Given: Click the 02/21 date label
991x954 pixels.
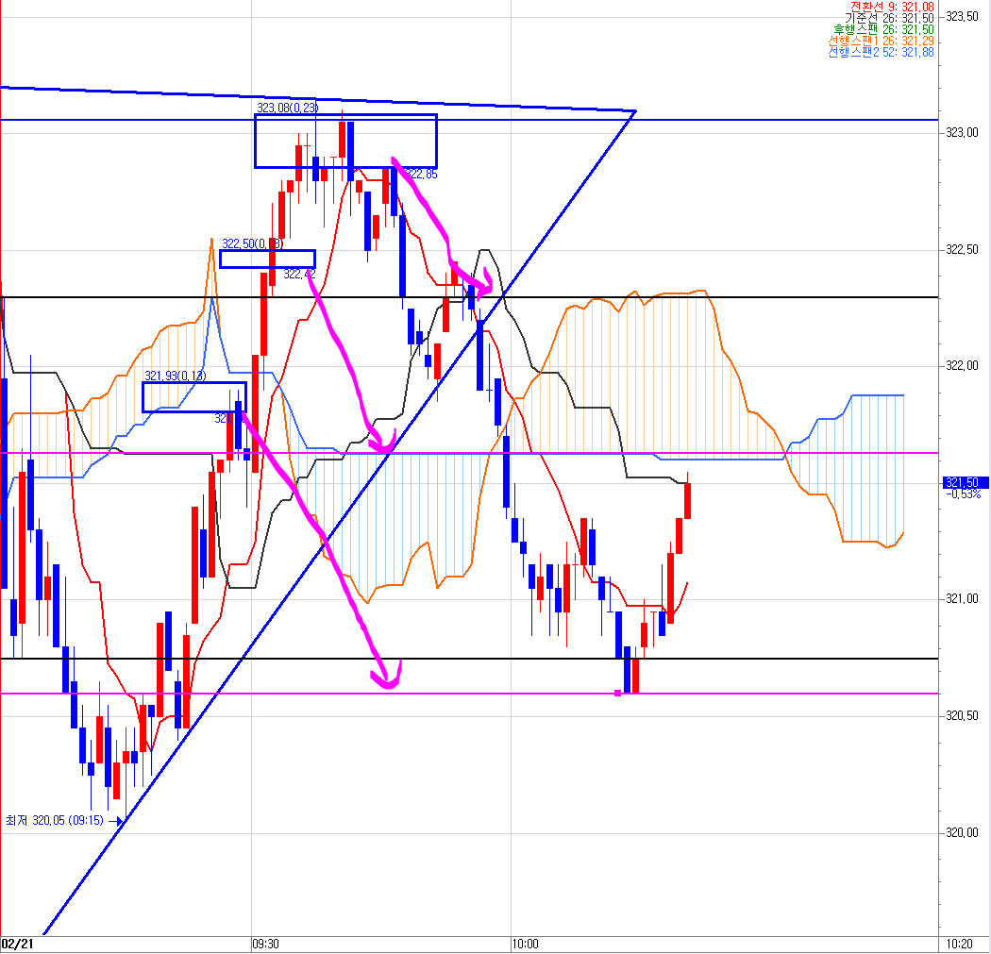Looking at the screenshot, I should click(17, 945).
